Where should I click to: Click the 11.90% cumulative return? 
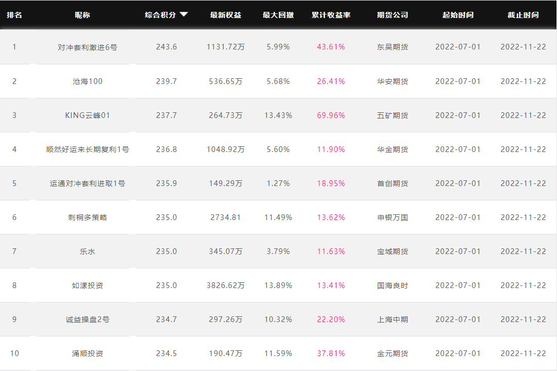click(331, 149)
